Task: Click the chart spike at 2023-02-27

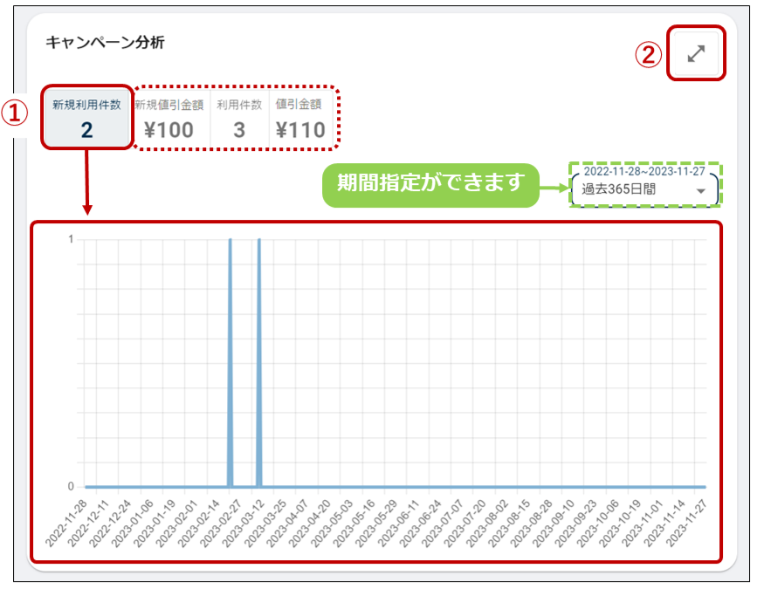Action: [230, 349]
